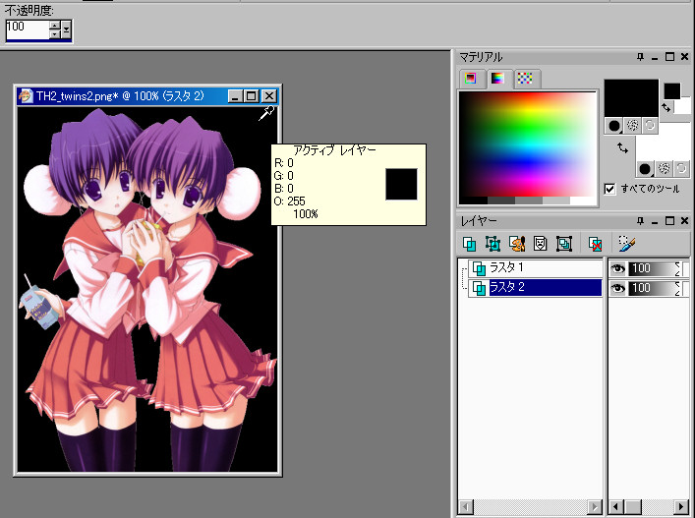The image size is (695, 518).
Task: Open foreground material style dropdown
Action: (x=614, y=126)
